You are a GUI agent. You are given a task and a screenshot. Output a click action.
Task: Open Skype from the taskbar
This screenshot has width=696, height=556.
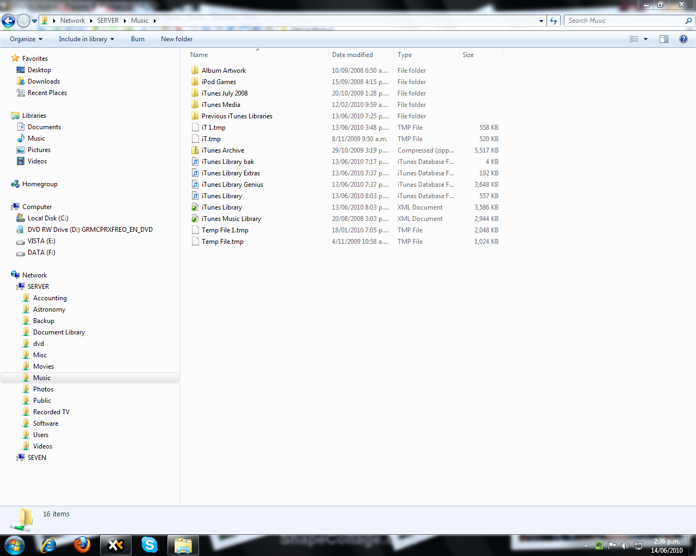(x=149, y=545)
